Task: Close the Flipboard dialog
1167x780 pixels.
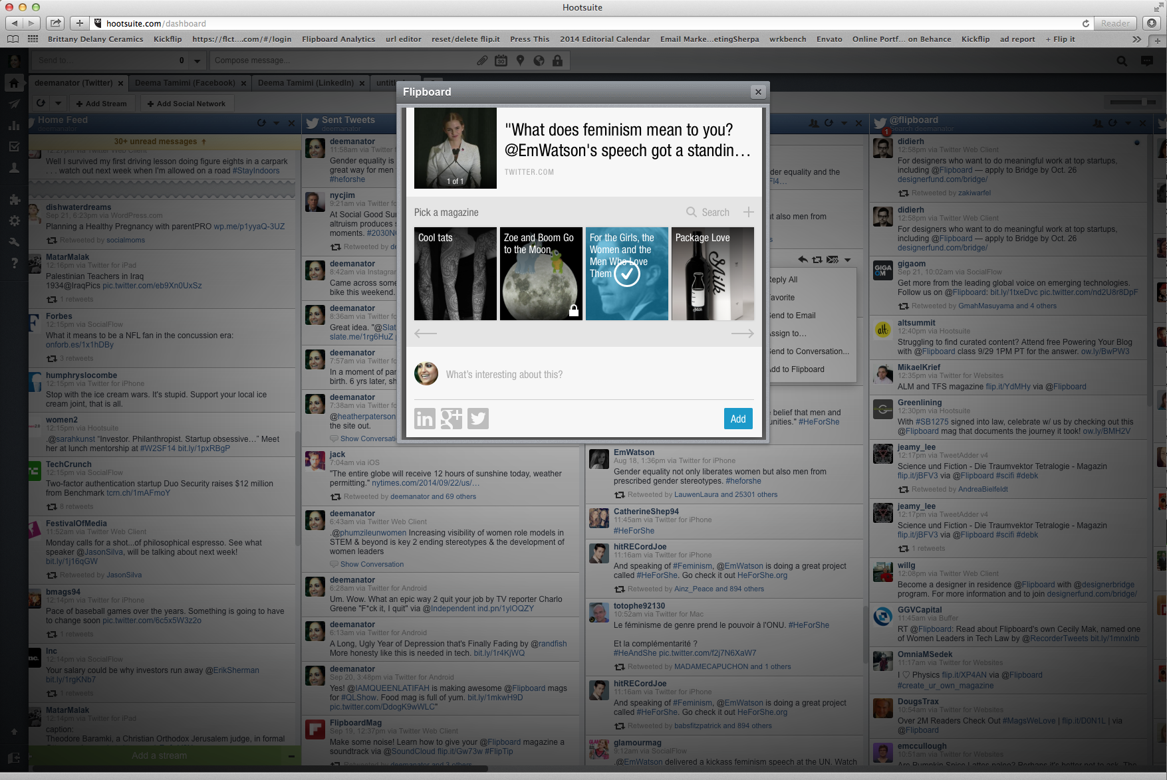Action: (x=757, y=92)
